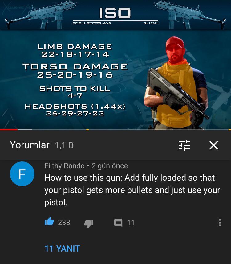Dislike the comment with thumbs down

(x=89, y=224)
